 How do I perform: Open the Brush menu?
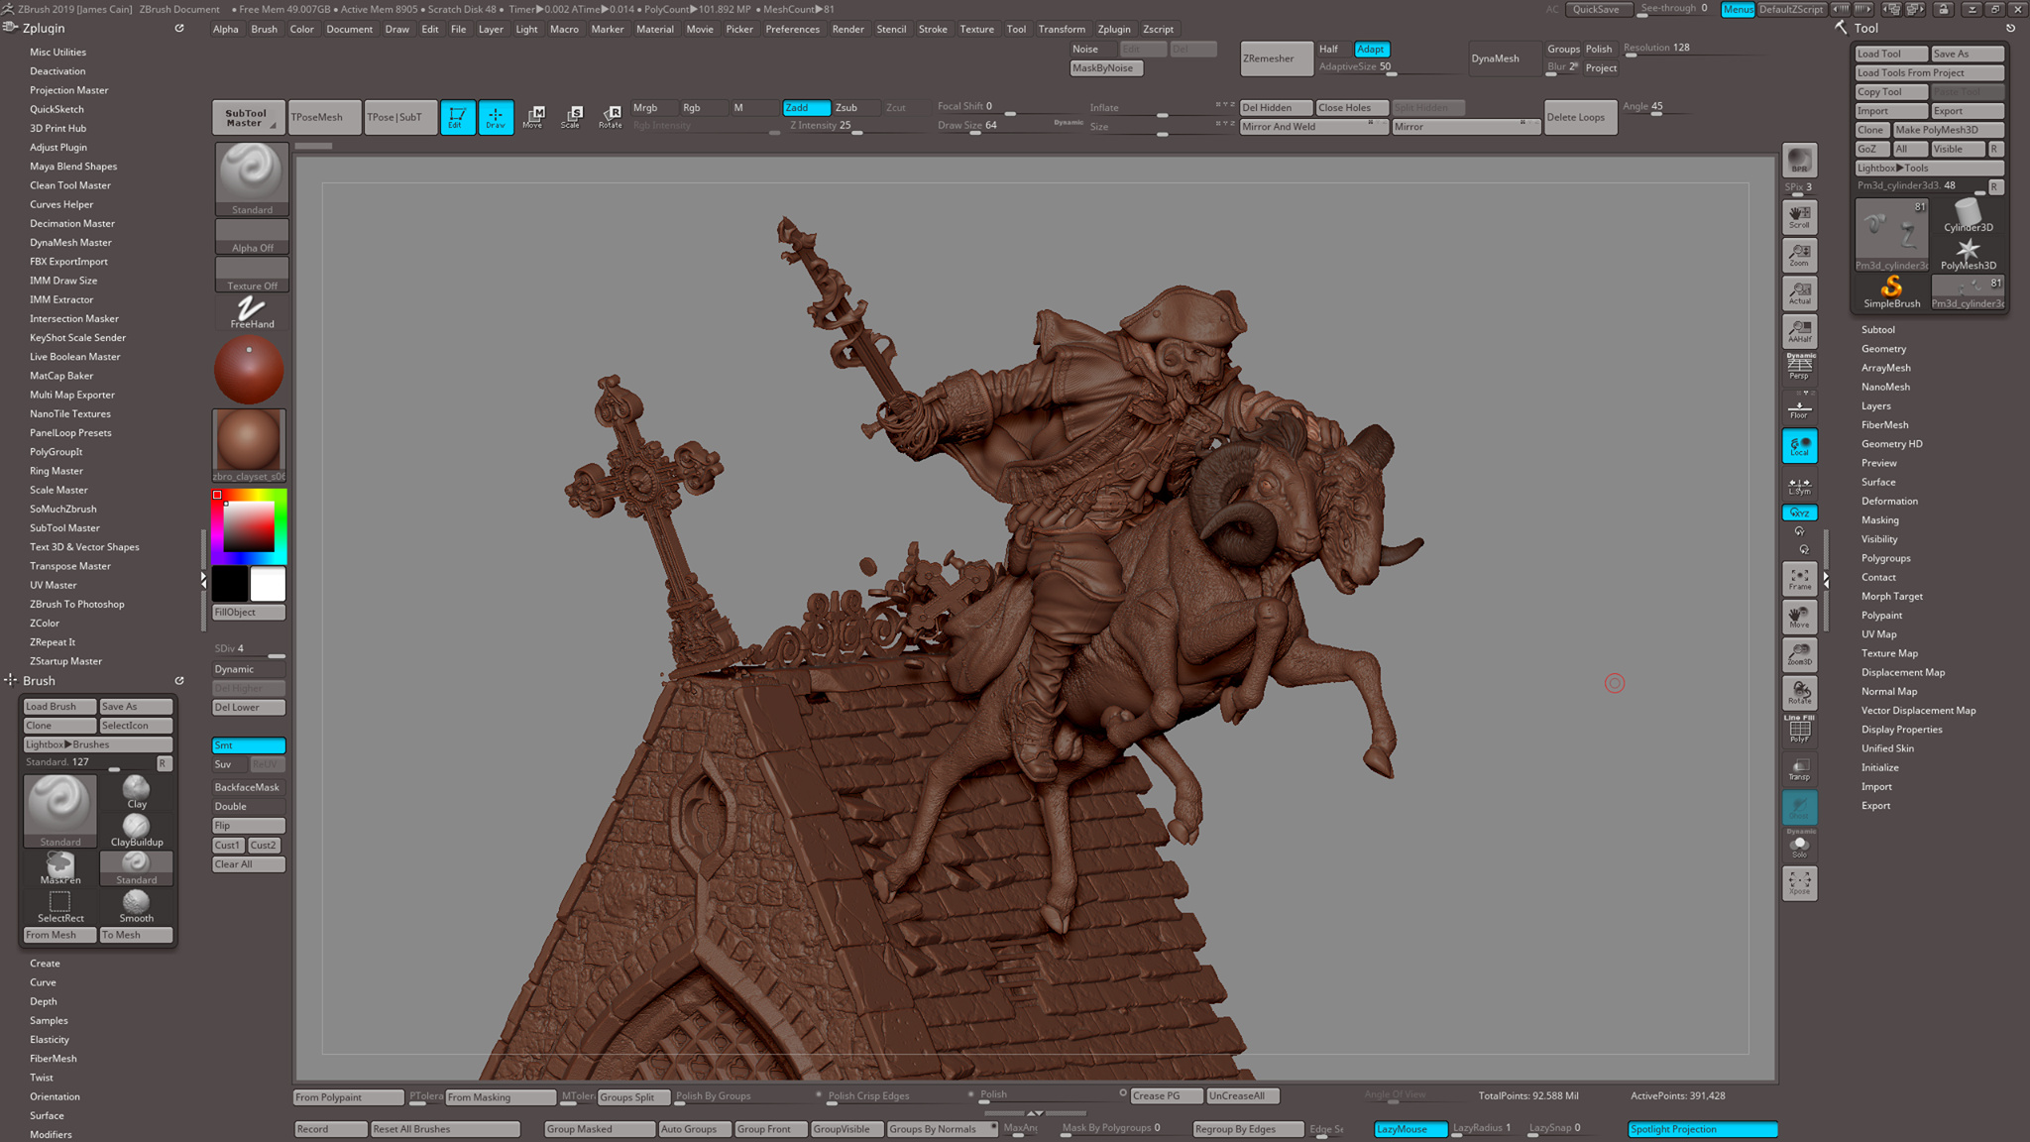click(264, 29)
